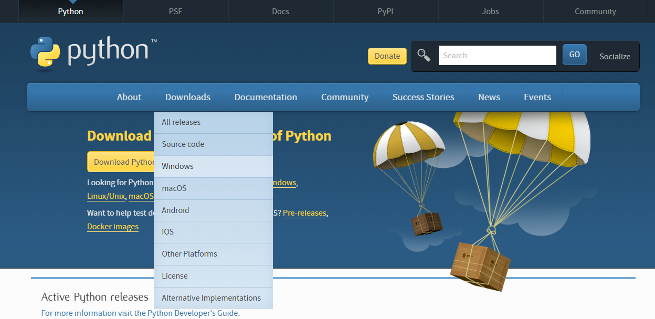The width and height of the screenshot is (655, 319).
Task: Click the GO search button
Action: 575,55
